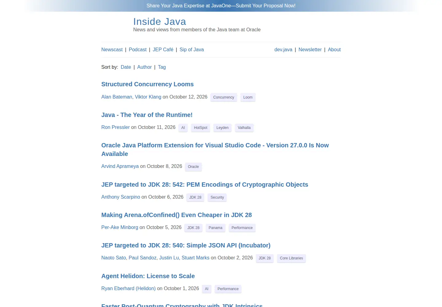The image size is (442, 307).
Task: Filter by the Valhalla tag
Action: pos(244,128)
